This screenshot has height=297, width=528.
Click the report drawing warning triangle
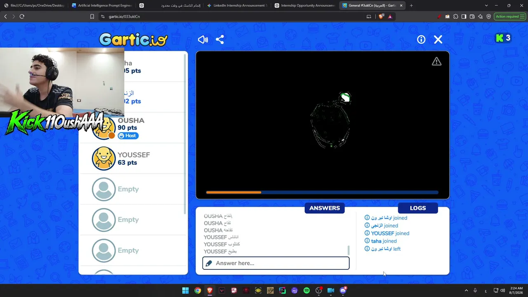click(436, 61)
